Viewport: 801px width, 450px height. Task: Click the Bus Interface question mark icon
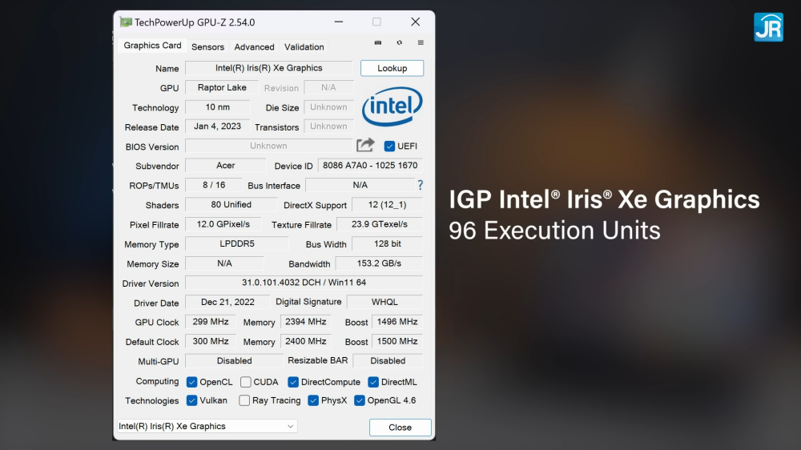(420, 185)
